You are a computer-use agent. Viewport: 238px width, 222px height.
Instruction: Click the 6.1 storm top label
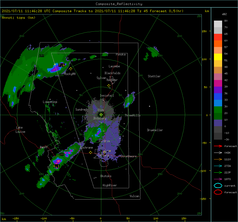coord(57,166)
